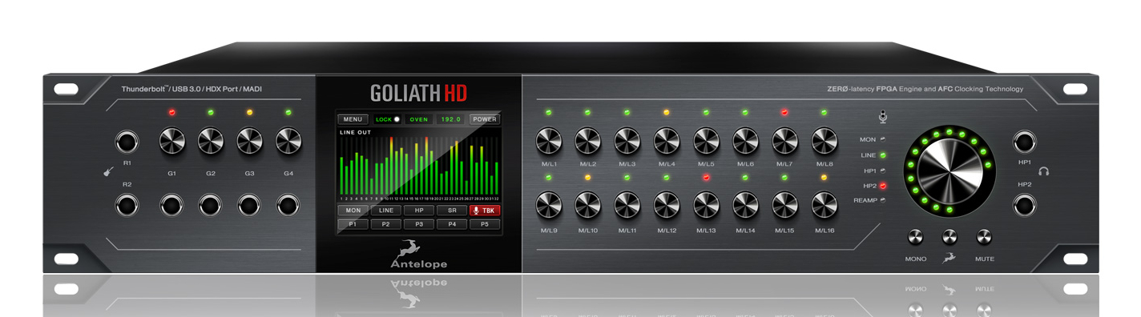Click the yellow LED above G3

[250, 112]
